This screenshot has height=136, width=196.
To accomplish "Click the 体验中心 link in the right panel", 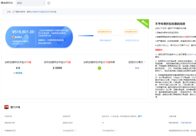I will [192, 54].
